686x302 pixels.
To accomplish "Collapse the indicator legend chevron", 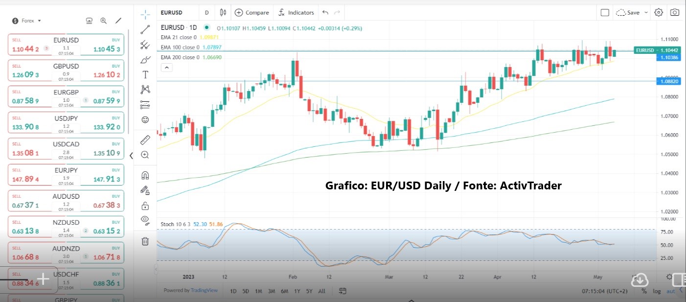I will [166, 67].
